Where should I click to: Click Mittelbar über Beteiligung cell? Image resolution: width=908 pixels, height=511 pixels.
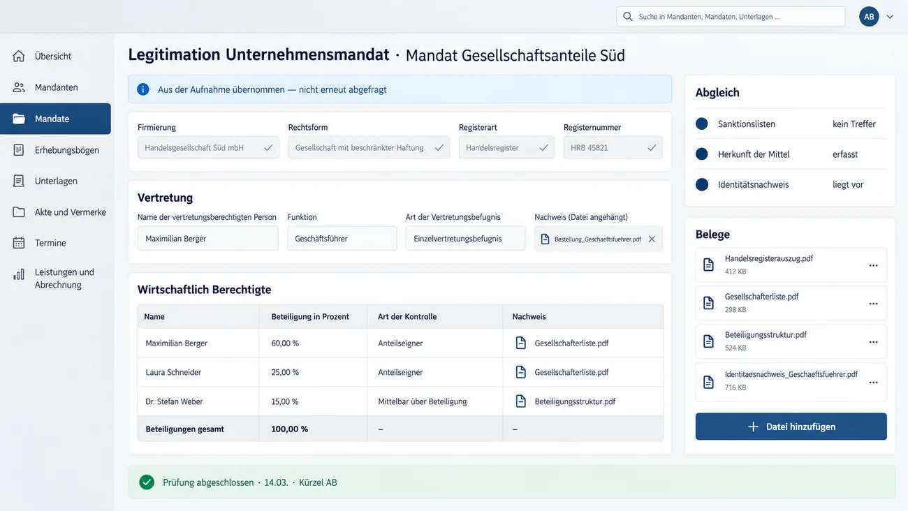tap(423, 401)
